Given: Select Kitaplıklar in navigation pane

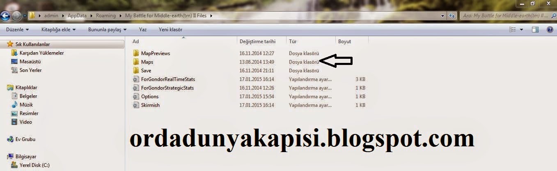Looking at the screenshot, I should point(26,88).
